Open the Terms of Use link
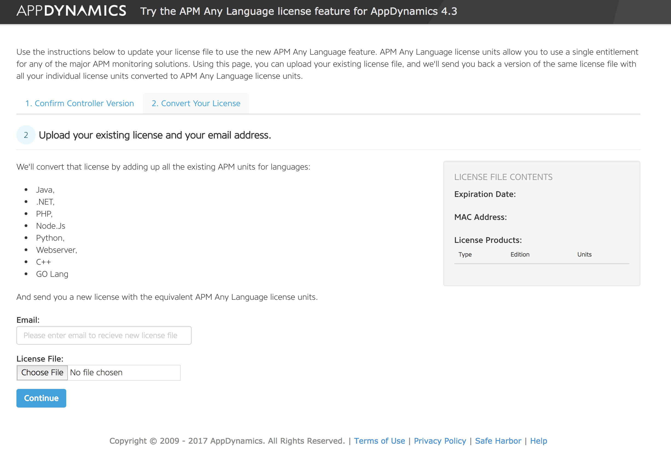671x471 pixels. coord(379,441)
